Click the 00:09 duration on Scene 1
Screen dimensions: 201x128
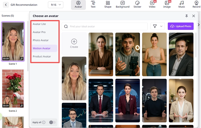[6, 59]
